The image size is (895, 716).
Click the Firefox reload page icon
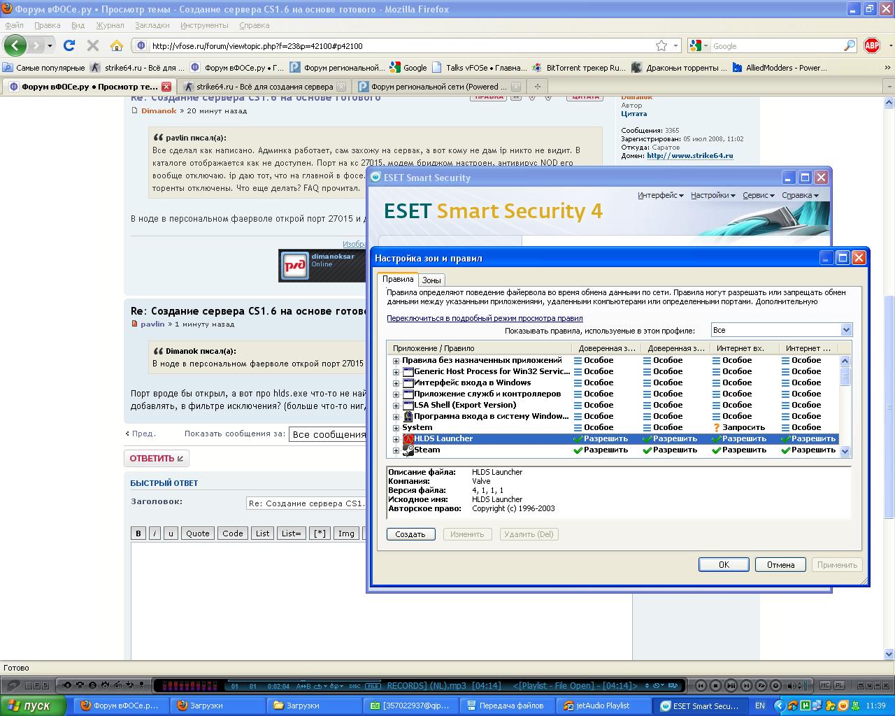point(69,45)
